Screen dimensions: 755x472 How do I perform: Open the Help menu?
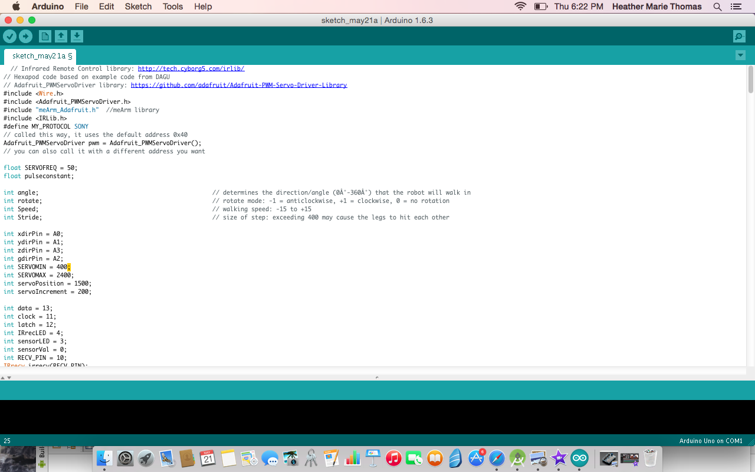pos(203,6)
